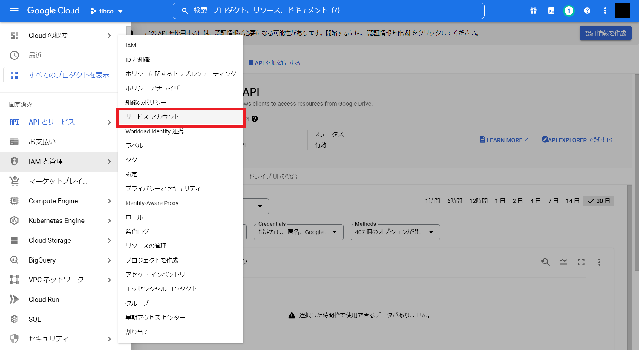
Task: Select ポリシー アナライザ submenu item
Action: tap(181, 88)
